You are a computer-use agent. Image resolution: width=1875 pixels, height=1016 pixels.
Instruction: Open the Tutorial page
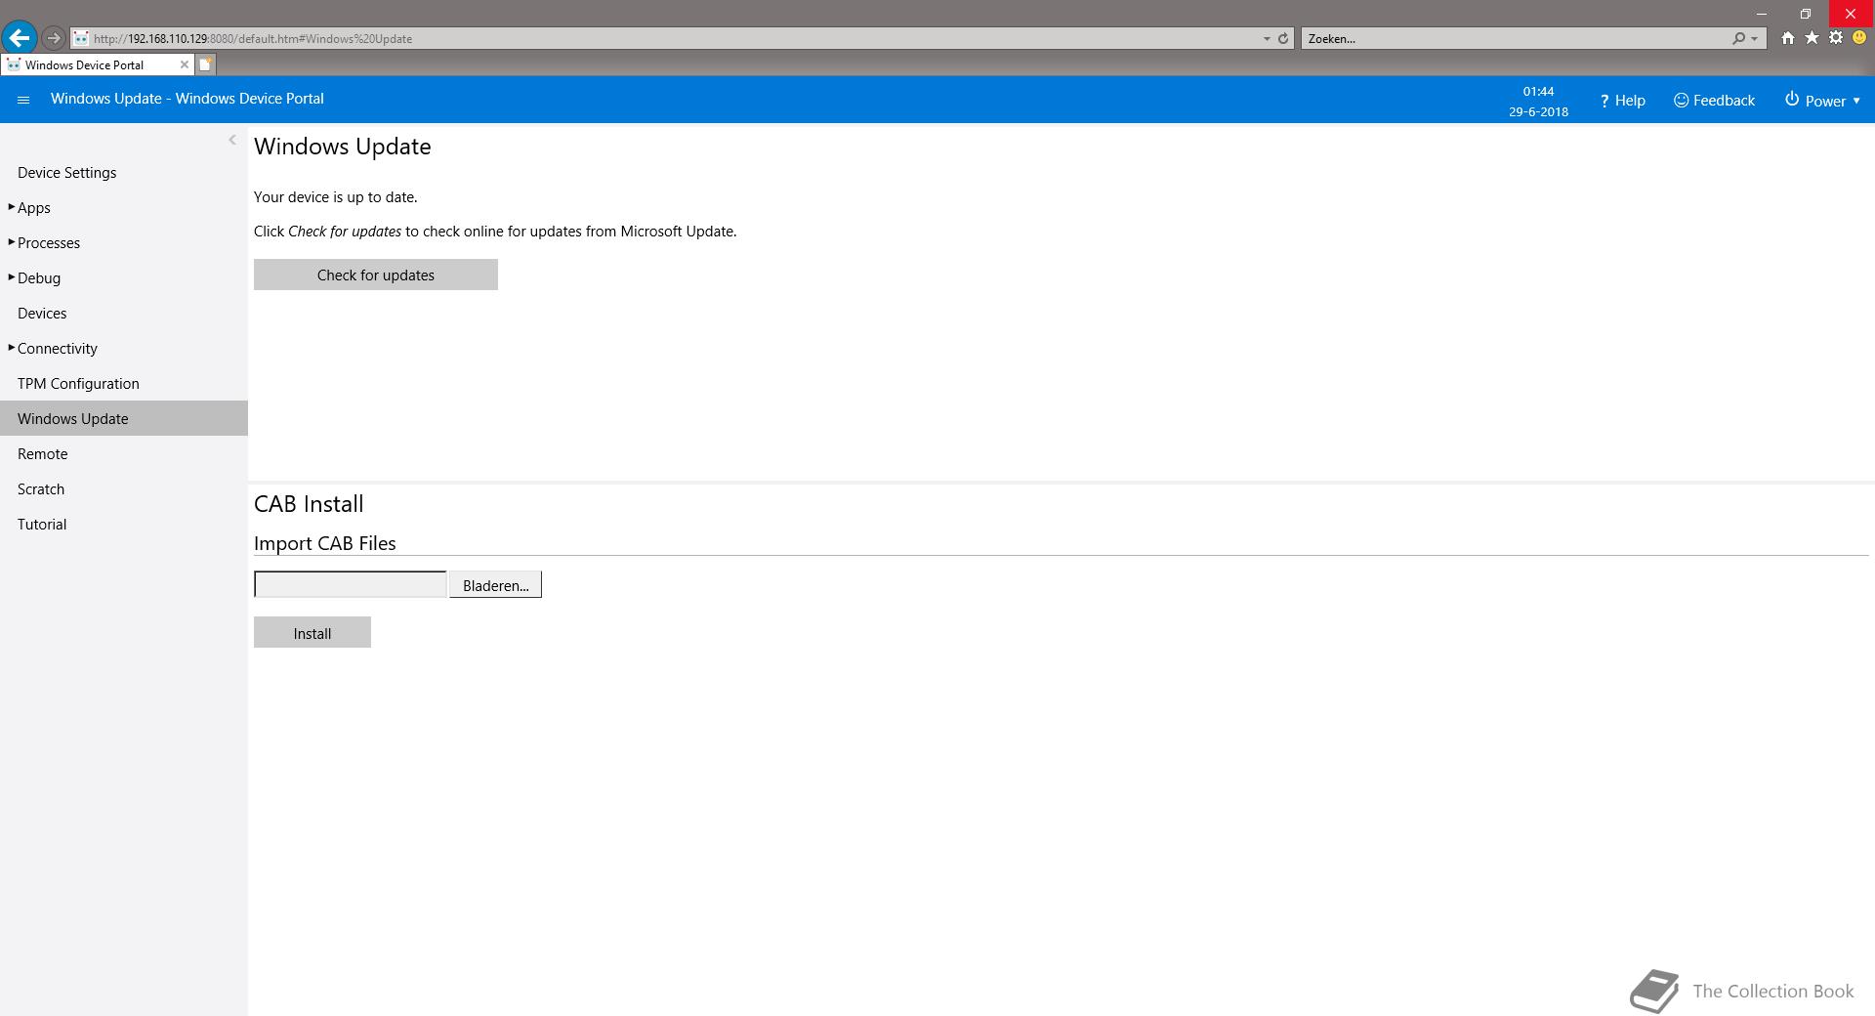point(42,525)
